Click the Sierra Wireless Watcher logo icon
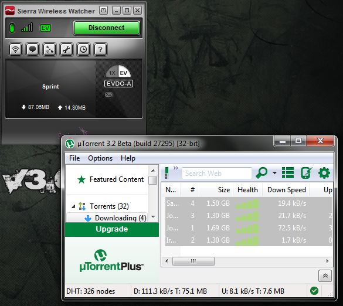The height and width of the screenshot is (306, 343). tap(10, 11)
